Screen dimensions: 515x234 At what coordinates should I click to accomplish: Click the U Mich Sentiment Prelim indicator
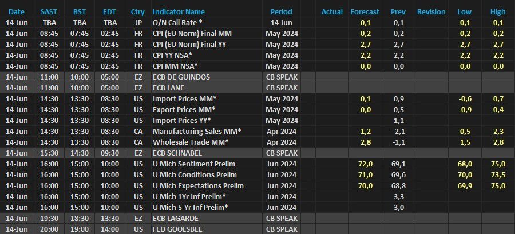point(194,164)
